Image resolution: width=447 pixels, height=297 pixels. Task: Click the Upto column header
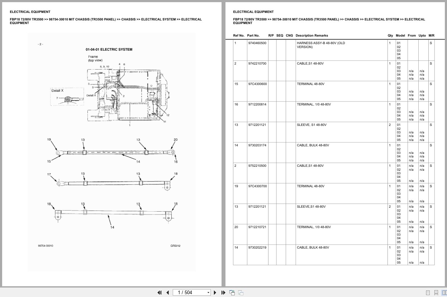[422, 36]
